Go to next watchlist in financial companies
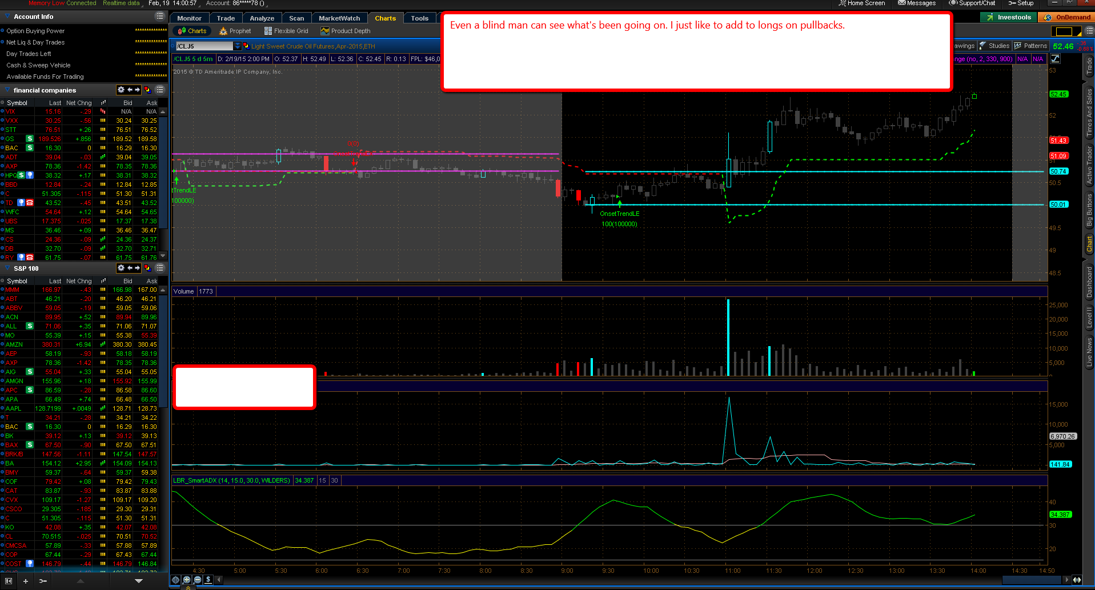This screenshot has height=590, width=1095. click(137, 90)
